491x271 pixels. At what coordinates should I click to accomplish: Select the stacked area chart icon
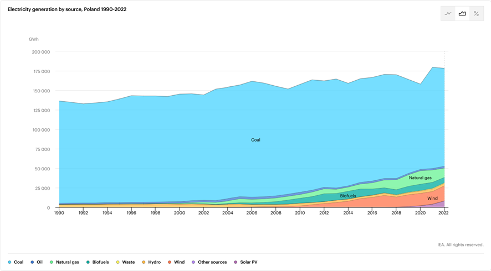[462, 14]
